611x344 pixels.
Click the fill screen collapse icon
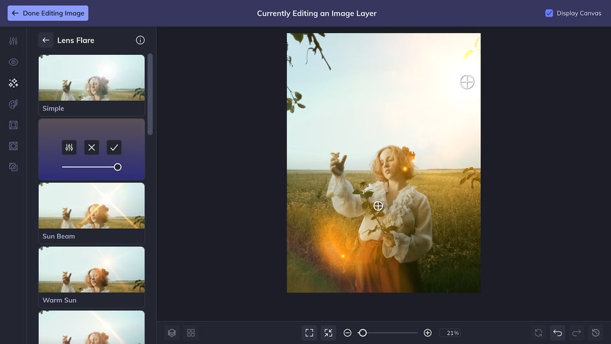click(x=329, y=333)
